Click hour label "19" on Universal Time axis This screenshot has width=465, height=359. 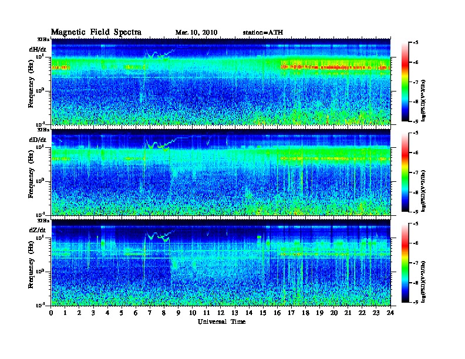319,313
